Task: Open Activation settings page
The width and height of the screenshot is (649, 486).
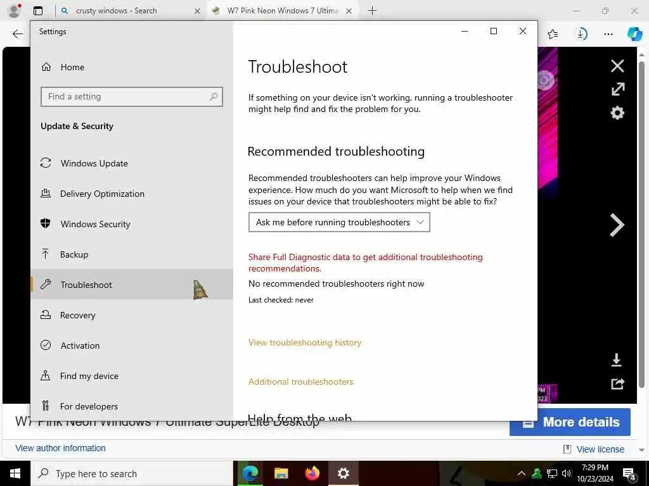Action: pos(132,345)
